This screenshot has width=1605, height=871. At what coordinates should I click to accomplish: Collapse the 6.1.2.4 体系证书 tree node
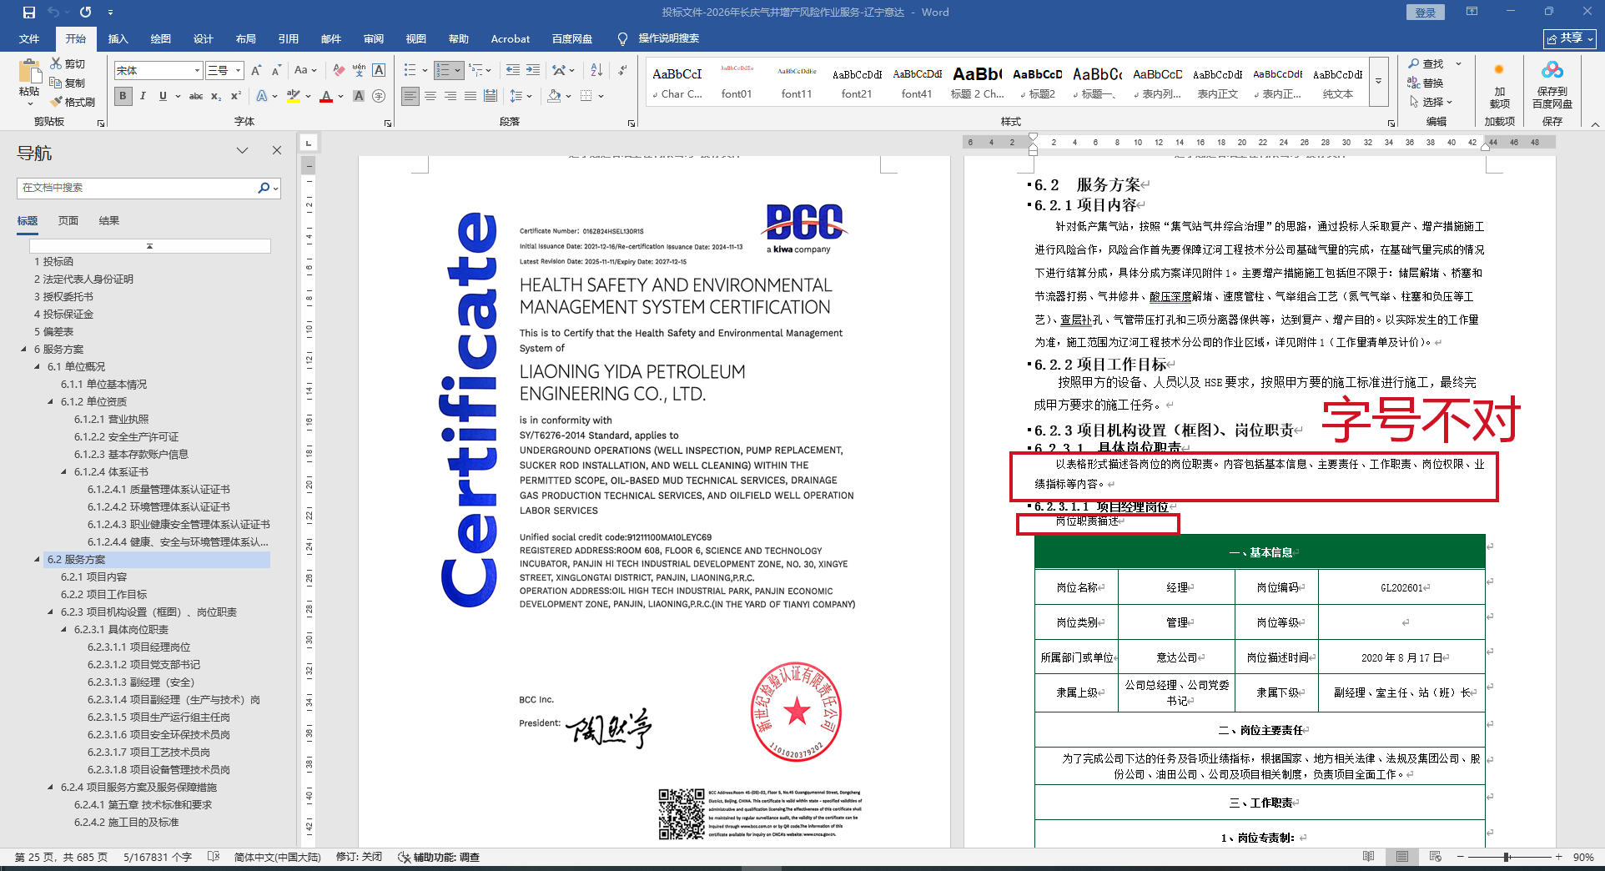tap(63, 471)
